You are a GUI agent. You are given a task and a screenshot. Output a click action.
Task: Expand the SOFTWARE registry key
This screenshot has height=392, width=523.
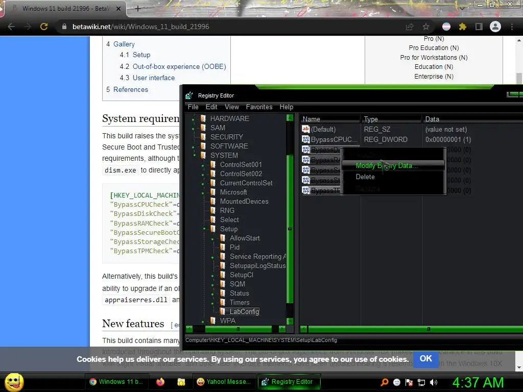[x=193, y=146]
